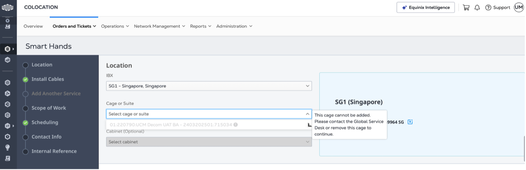Expand the Network Management menu
Image resolution: width=526 pixels, height=170 pixels.
(x=159, y=26)
